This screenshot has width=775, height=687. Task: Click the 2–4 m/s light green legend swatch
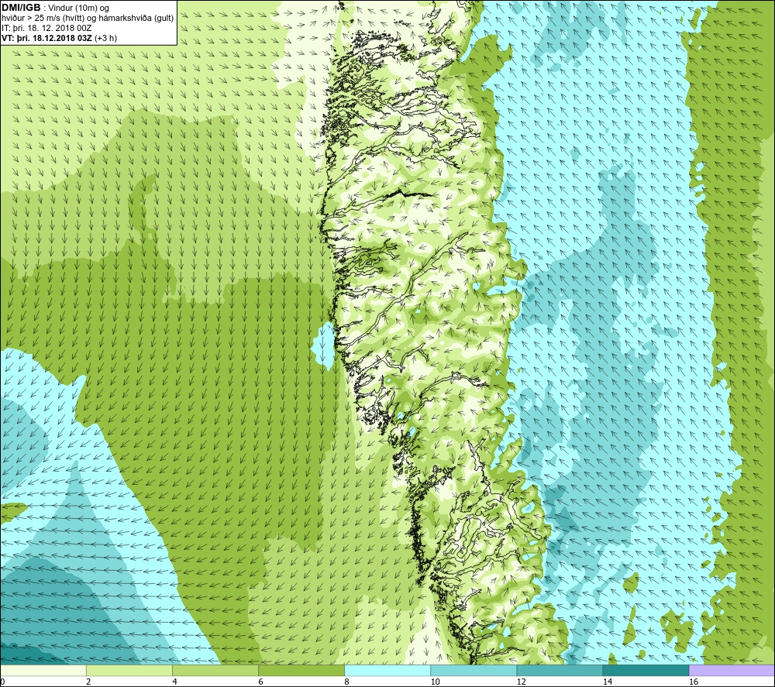tap(129, 670)
